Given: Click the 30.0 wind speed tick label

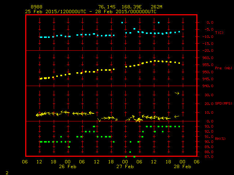Looking at the screenshot, I should coord(209,95).
